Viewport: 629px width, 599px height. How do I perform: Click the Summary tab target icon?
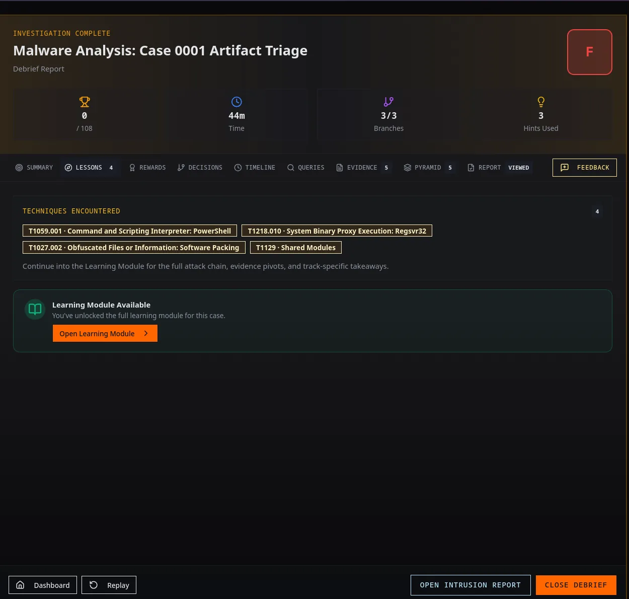tap(19, 168)
